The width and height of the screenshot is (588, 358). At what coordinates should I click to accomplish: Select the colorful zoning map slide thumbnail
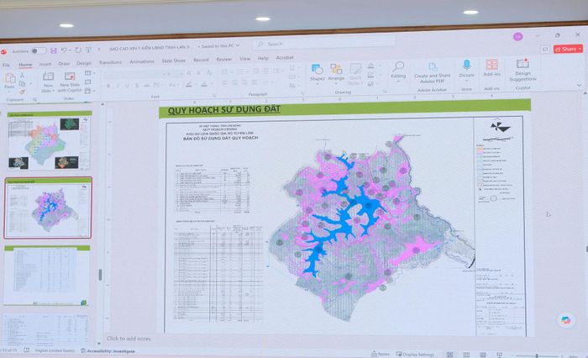point(49,141)
